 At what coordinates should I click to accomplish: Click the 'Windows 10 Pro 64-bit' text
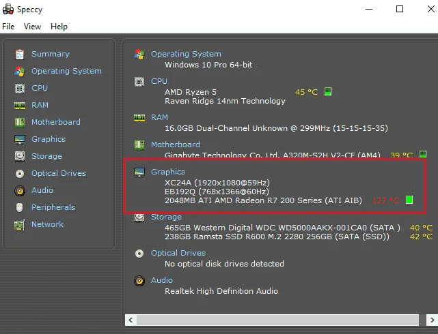pos(208,65)
